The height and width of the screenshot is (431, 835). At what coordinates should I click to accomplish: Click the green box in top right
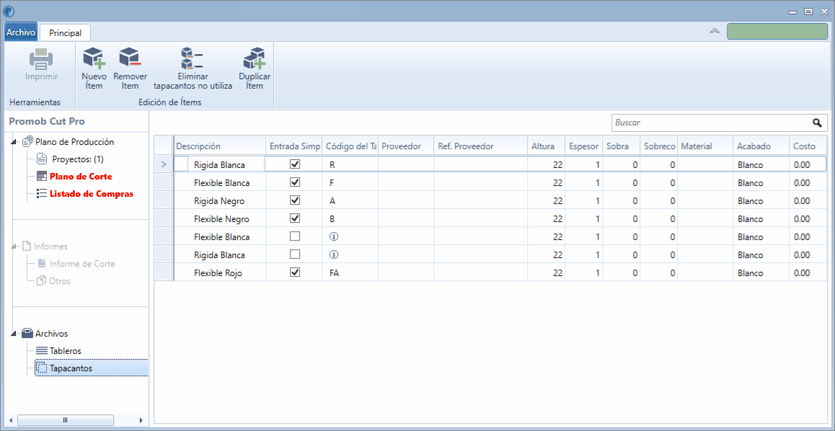tap(777, 32)
